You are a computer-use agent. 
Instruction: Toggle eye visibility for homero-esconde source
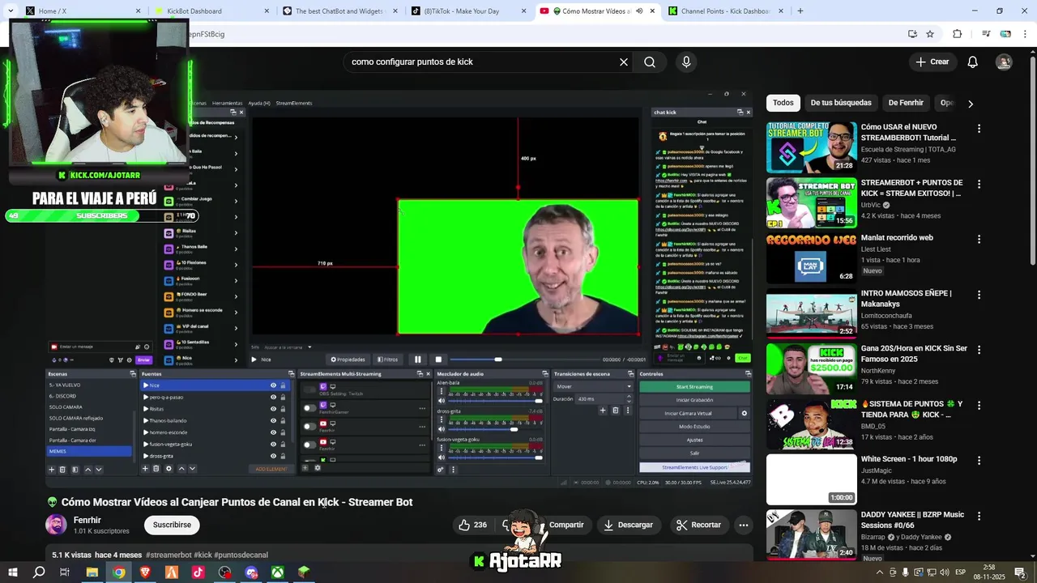273,432
